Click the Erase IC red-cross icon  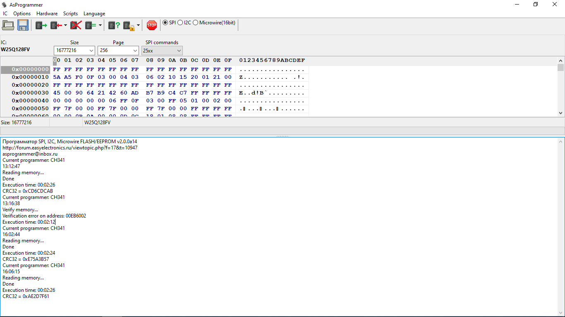tap(76, 25)
